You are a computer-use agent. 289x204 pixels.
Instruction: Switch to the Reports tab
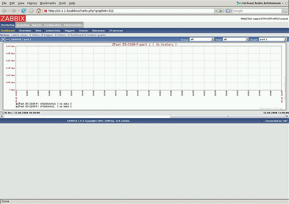pos(37,25)
